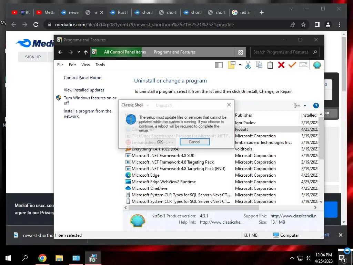Image resolution: width=353 pixels, height=265 pixels.
Task: Reload the Chrome page
Action: point(36,24)
